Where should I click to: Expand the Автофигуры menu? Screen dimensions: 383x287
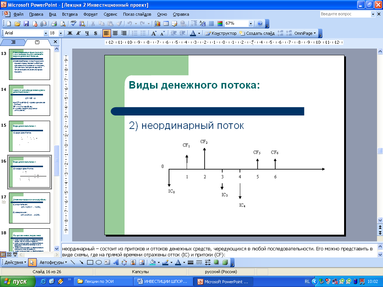pyautogui.click(x=53, y=262)
